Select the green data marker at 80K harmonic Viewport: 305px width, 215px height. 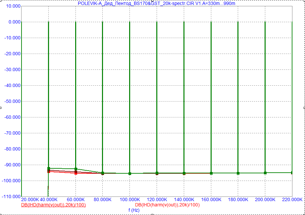(x=103, y=173)
